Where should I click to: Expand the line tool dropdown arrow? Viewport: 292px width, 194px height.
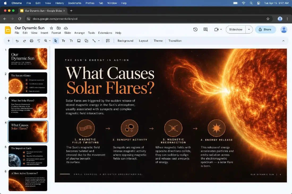[99, 41]
